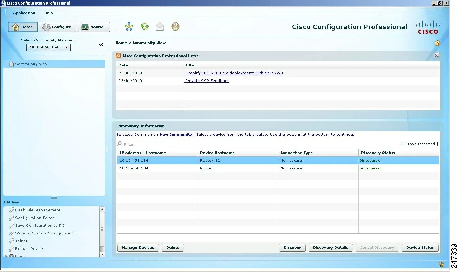This screenshot has height=272, width=459.
Task: Open the Manage Community network icon
Action: [129, 27]
